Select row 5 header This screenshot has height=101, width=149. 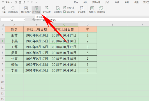tap(2, 53)
